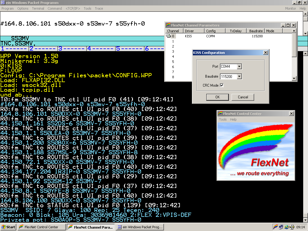Screen dimensions: 308x231
Task: Click 115200 baudrate cell in channel 0
Action: click(257, 36)
